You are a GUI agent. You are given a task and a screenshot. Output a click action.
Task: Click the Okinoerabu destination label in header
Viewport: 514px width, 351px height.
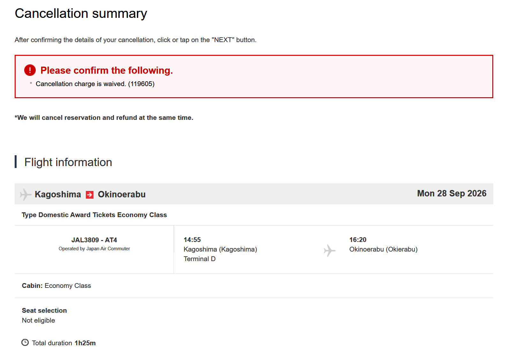pos(122,194)
